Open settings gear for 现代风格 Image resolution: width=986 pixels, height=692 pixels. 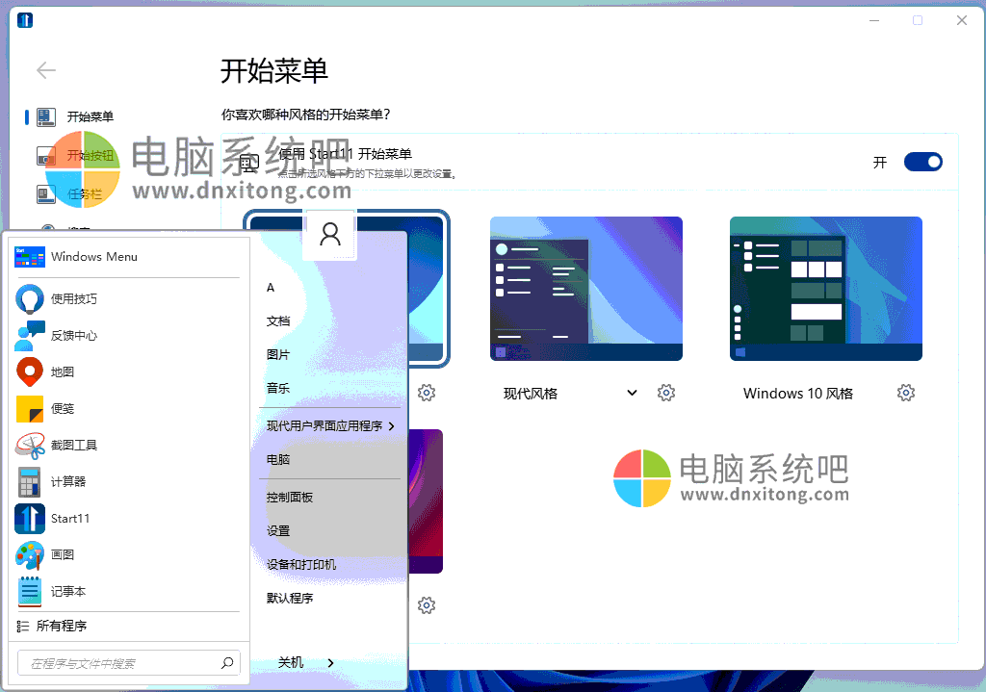(666, 393)
